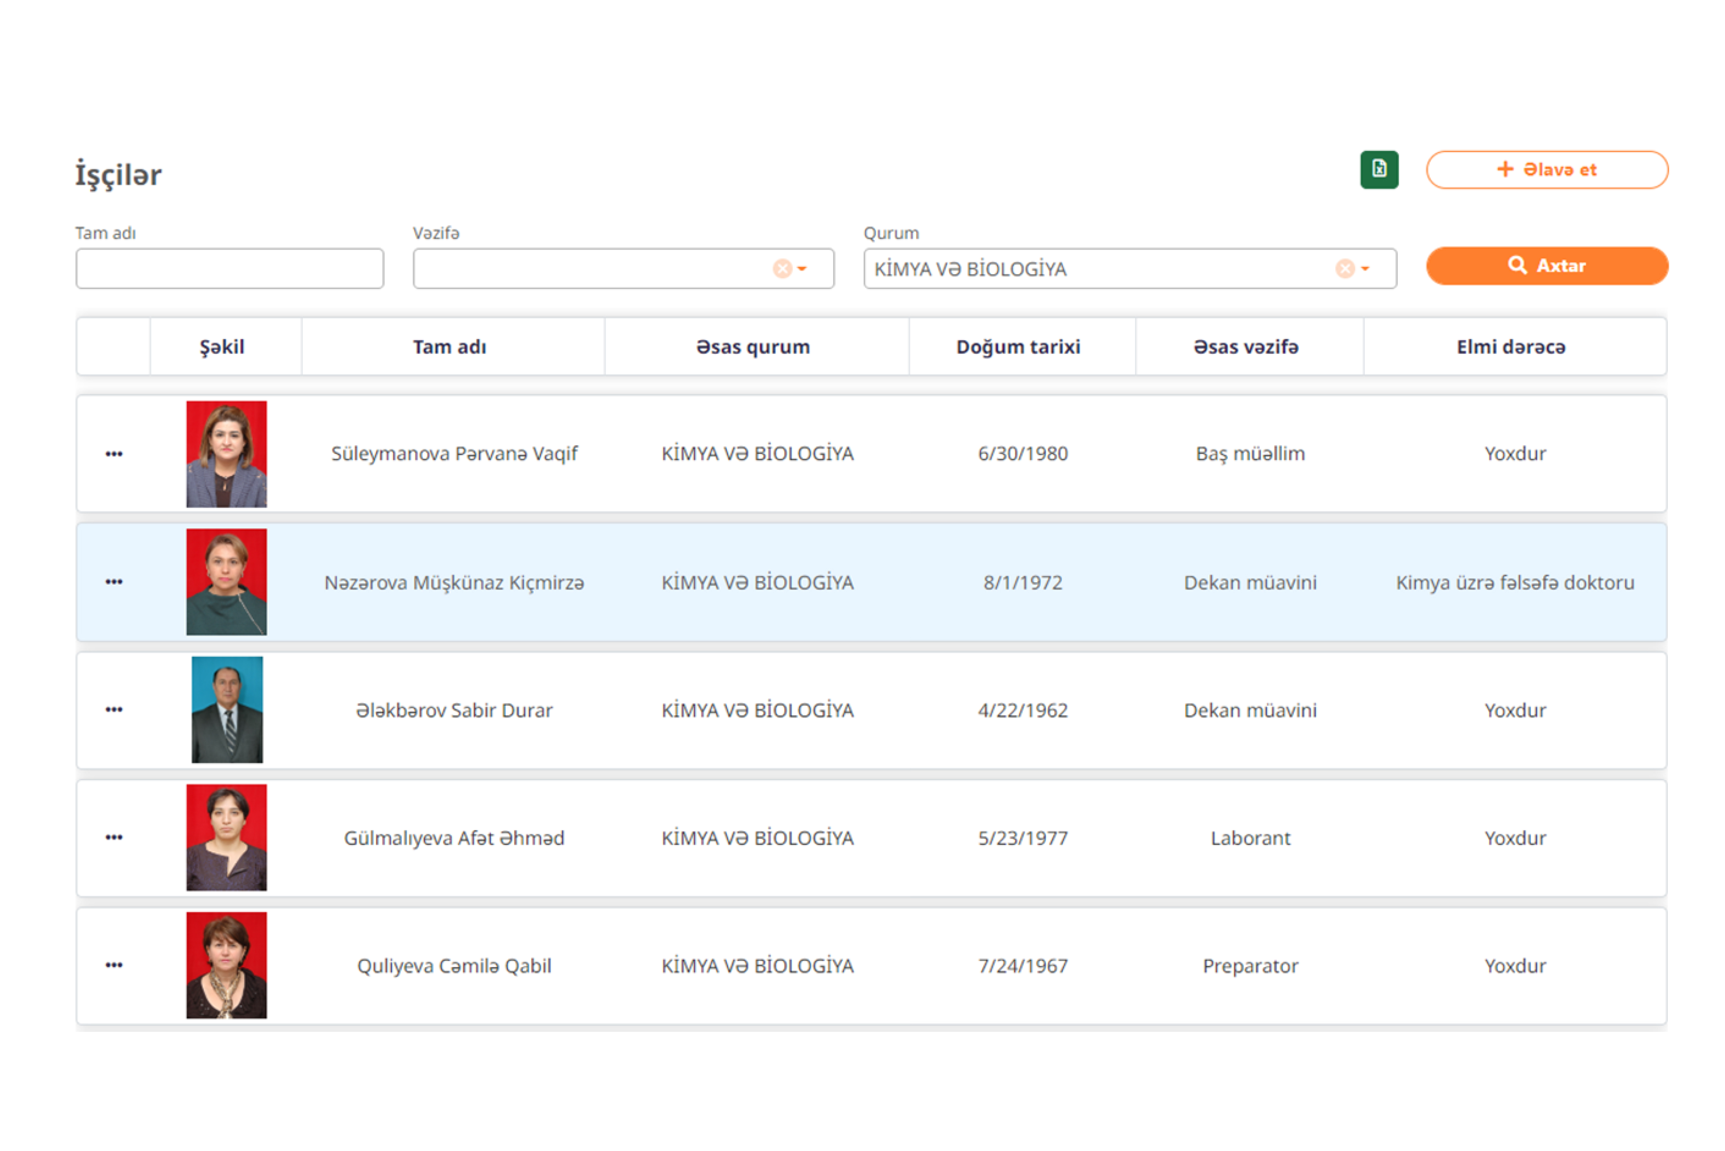Click into the Tam adı input field
The image size is (1725, 1151).
[x=229, y=269]
